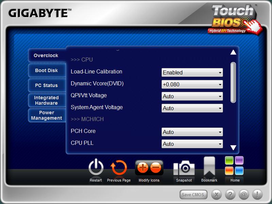
Task: Click the Restart power icon
Action: (x=96, y=168)
